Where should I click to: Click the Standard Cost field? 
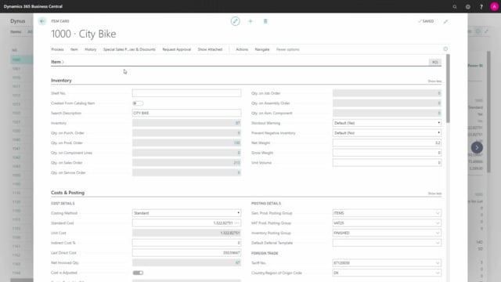(x=183, y=222)
